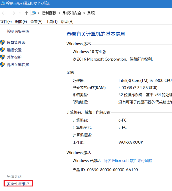Expand the breadcrumb chevron after 控制面板
Viewport: 172px width, 191px height.
(x=60, y=13)
